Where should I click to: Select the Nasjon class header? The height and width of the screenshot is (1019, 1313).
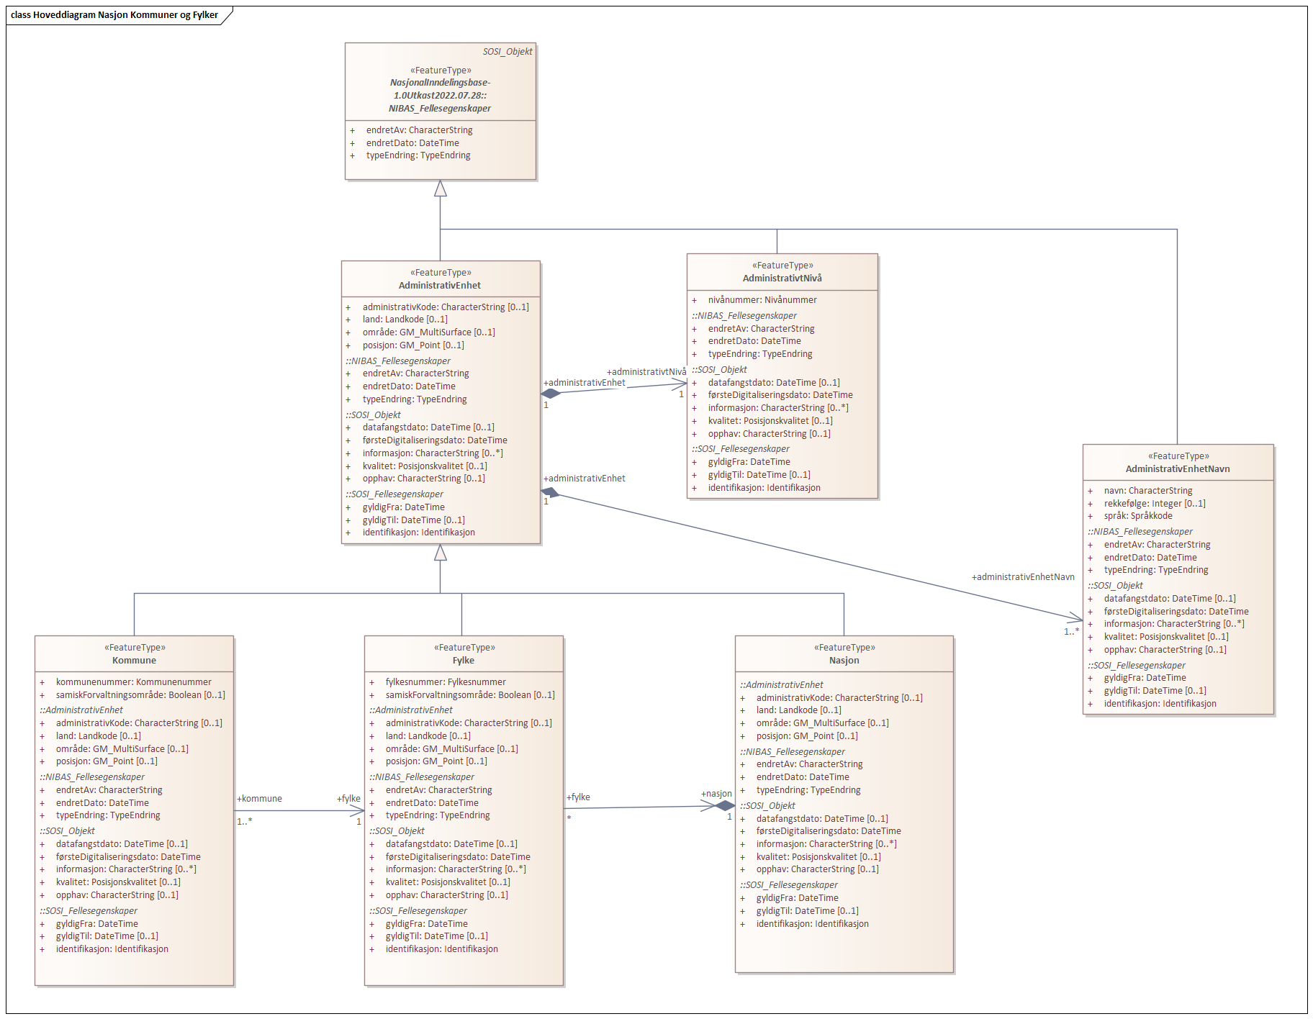click(844, 654)
